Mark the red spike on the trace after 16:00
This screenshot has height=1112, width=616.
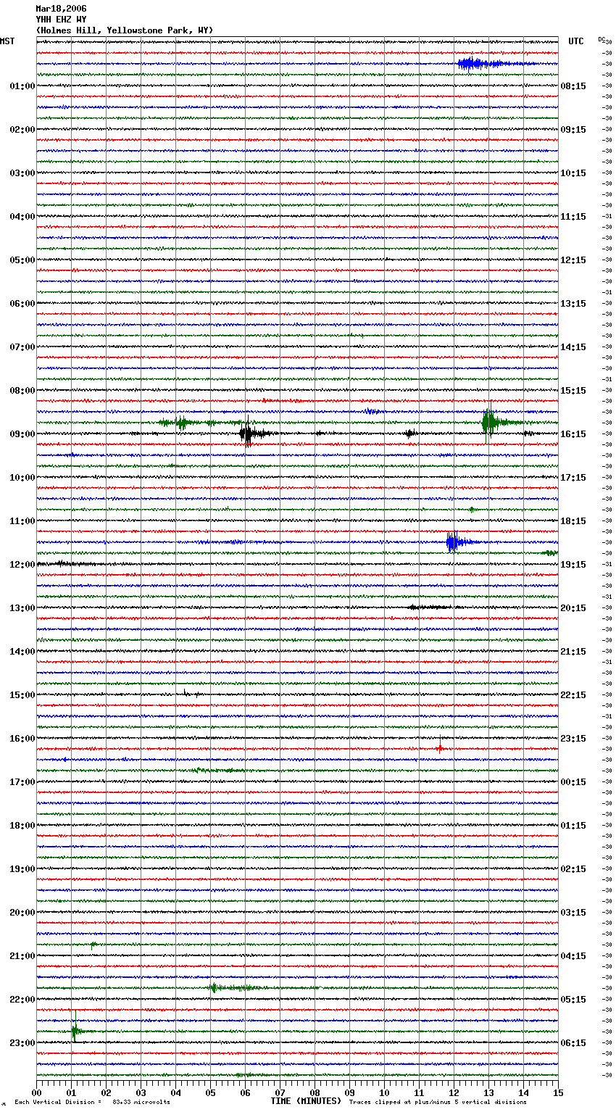tap(439, 747)
